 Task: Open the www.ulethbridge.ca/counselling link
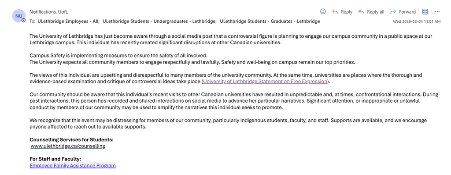(x=68, y=146)
